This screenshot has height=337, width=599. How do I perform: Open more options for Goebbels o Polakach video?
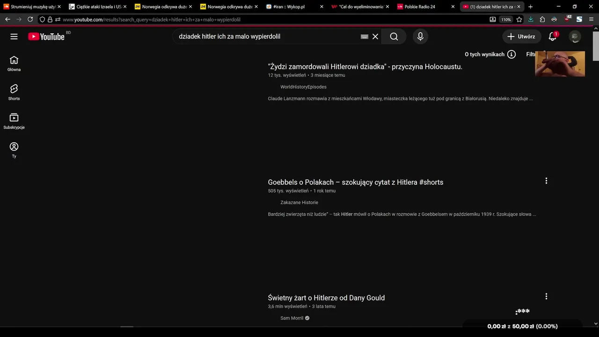click(x=546, y=181)
